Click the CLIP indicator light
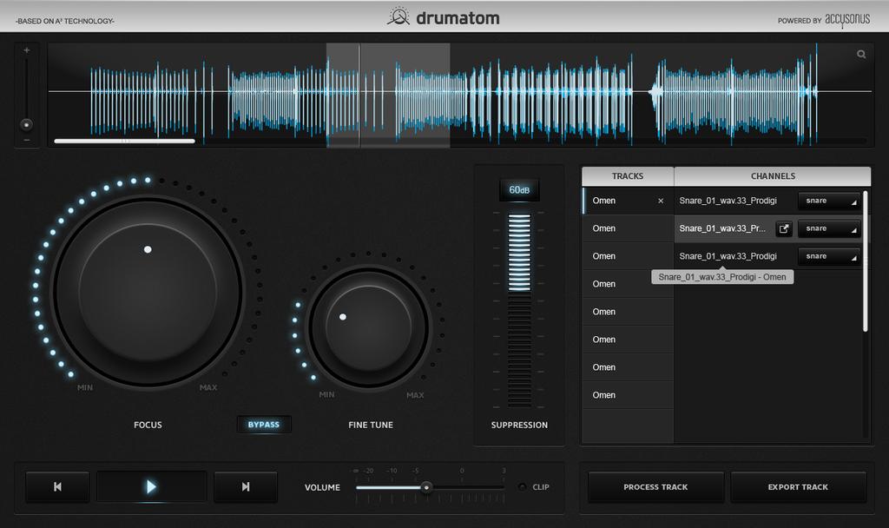 [x=522, y=486]
